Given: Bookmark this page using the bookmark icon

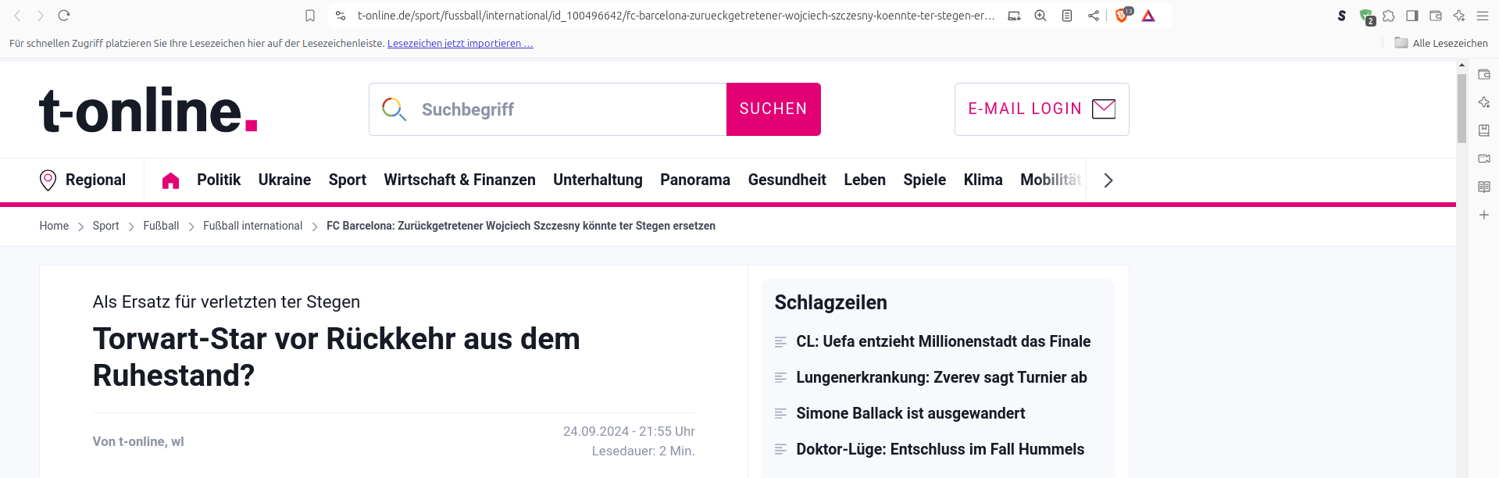Looking at the screenshot, I should [310, 16].
